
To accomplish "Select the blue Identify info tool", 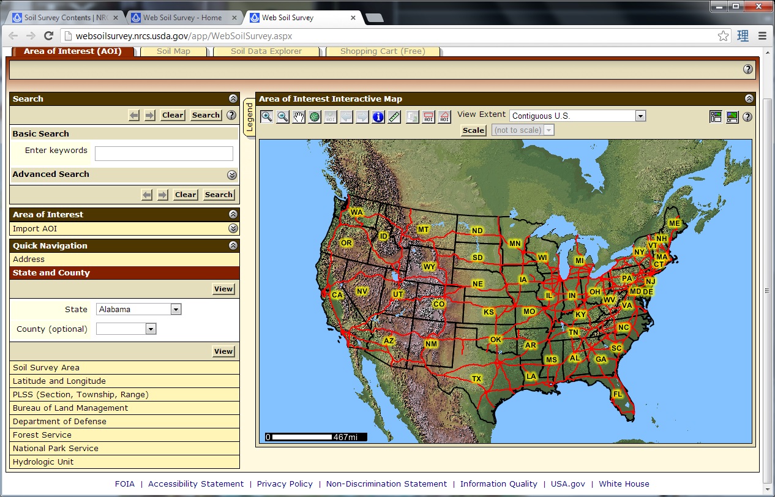I will coord(378,116).
